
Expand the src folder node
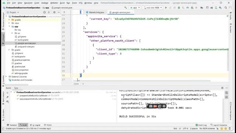12,33
